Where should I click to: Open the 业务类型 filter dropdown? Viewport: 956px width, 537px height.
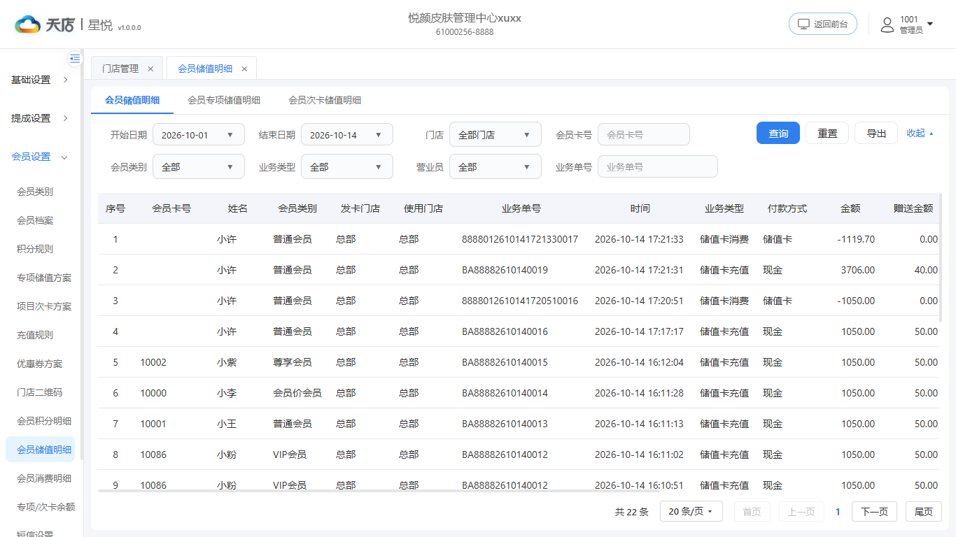click(347, 167)
